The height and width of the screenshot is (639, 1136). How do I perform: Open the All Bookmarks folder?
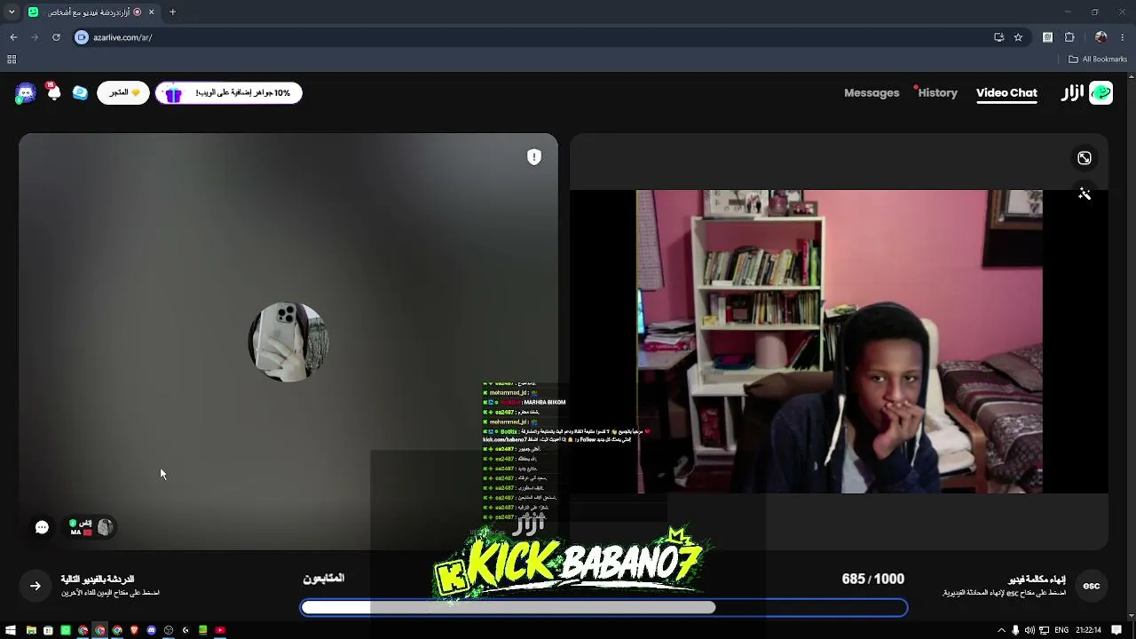[1098, 59]
